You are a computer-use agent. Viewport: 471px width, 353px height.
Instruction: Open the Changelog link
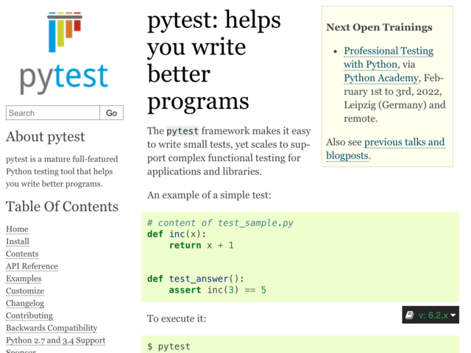(25, 303)
